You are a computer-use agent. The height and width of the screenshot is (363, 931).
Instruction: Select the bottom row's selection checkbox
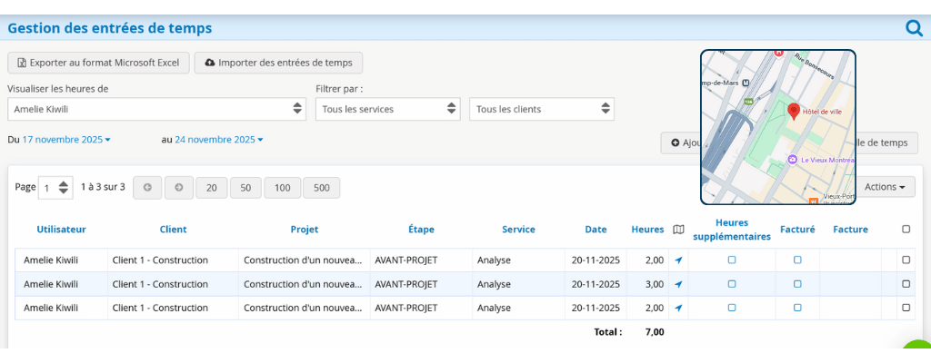pos(906,308)
